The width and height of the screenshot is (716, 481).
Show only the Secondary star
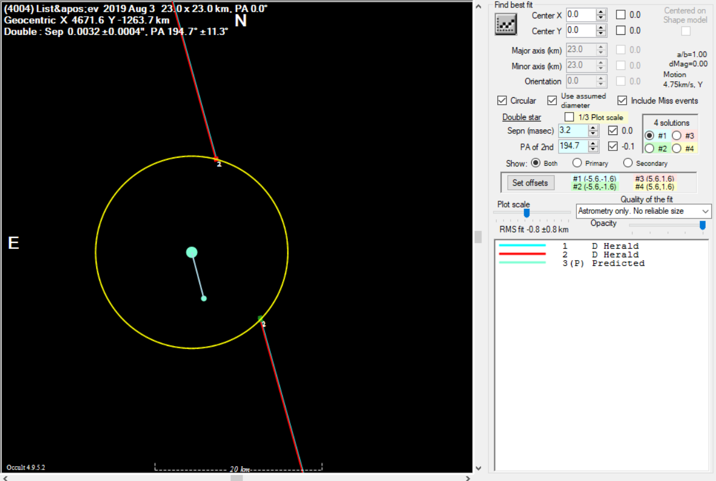click(628, 163)
